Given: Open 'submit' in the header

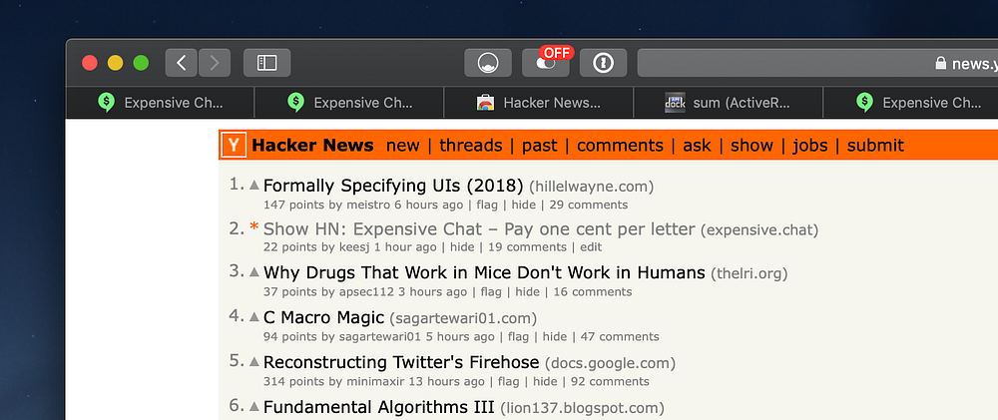Looking at the screenshot, I should (x=875, y=146).
